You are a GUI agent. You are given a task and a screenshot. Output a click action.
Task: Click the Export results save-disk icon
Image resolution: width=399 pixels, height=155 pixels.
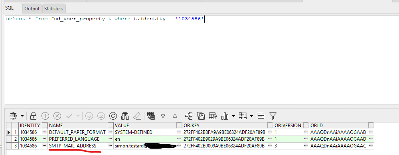201,116
